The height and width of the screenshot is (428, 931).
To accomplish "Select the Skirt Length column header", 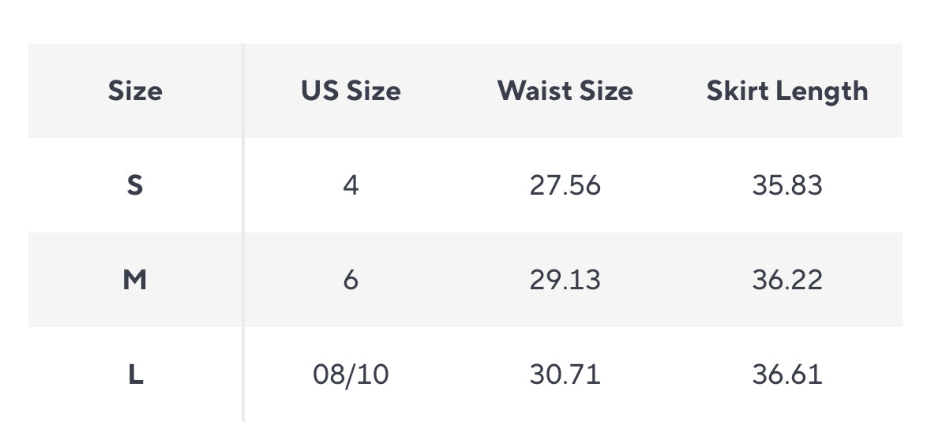I will [x=786, y=91].
